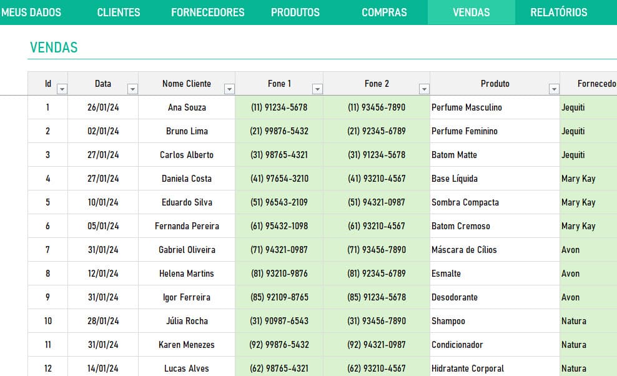The image size is (617, 376).
Task: Open the Fornecedor filter dropdown
Action: (x=614, y=89)
